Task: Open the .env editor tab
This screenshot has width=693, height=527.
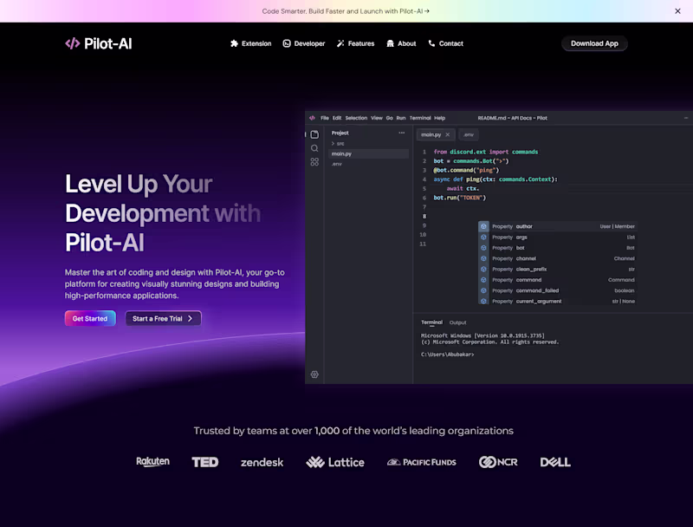Action: pos(468,134)
